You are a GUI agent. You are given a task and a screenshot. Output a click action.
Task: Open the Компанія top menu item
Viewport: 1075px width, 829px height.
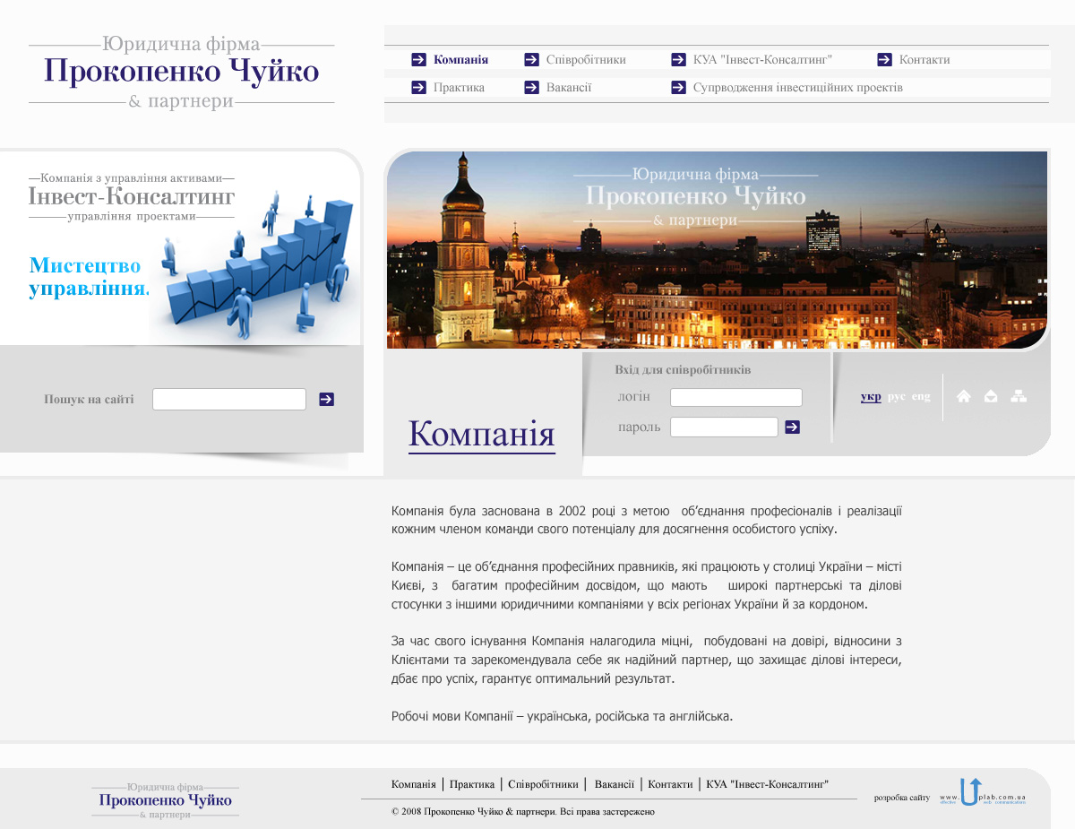pyautogui.click(x=460, y=60)
